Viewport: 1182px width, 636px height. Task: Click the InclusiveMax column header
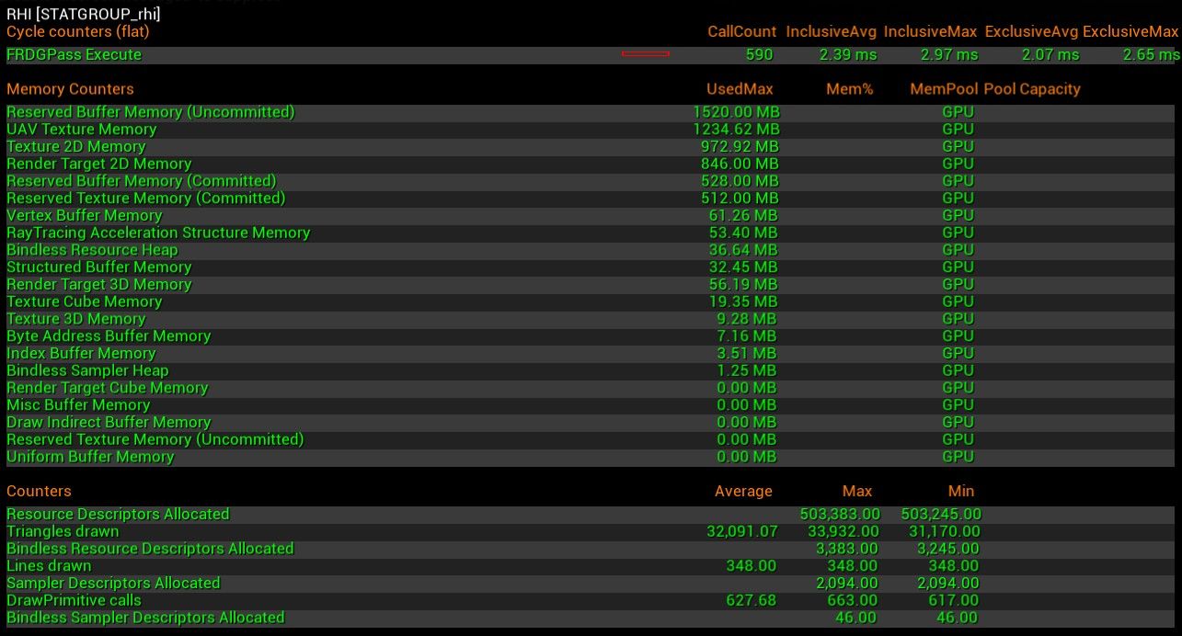click(930, 31)
